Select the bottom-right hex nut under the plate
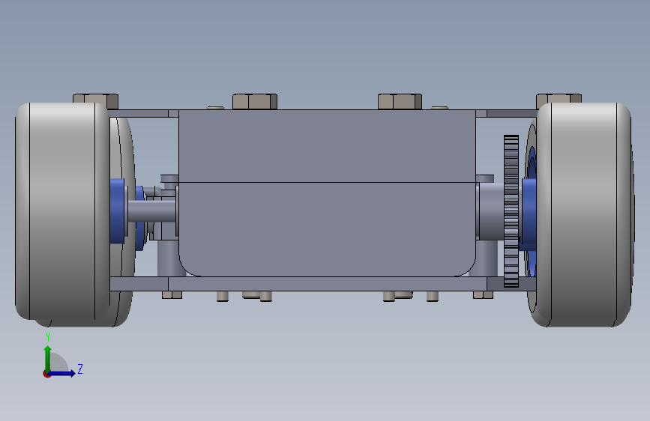The width and height of the screenshot is (650, 421). pyautogui.click(x=483, y=294)
